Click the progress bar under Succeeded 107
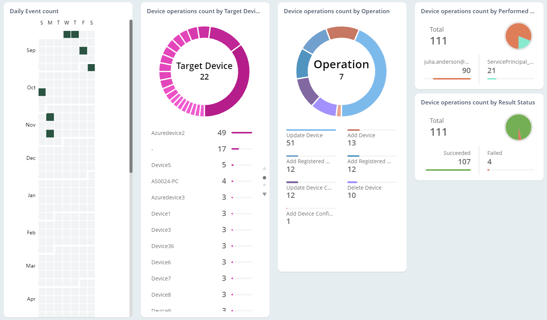547x320 pixels. (448, 170)
